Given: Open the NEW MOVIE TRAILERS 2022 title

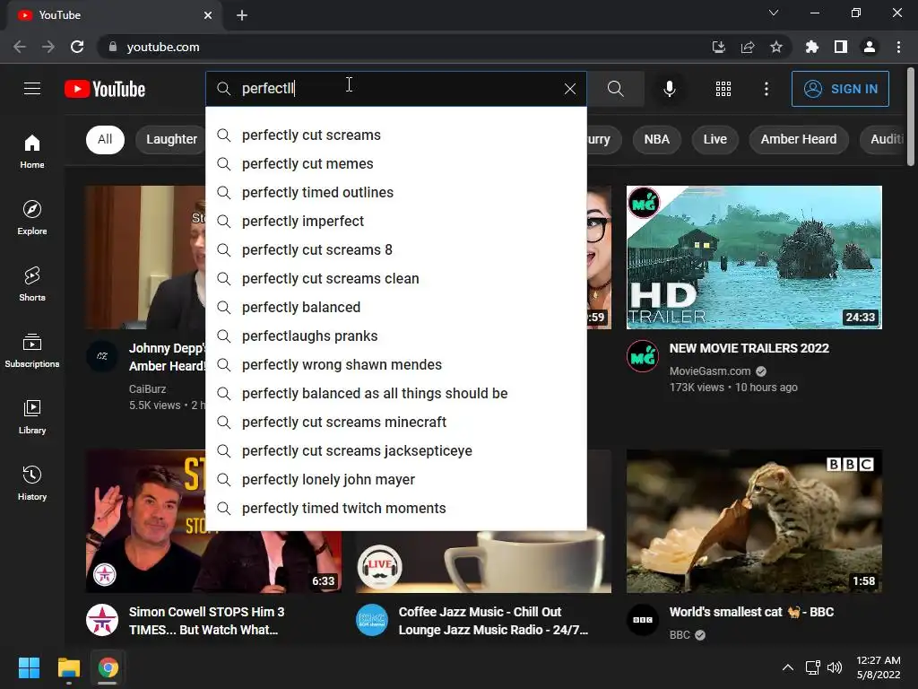Looking at the screenshot, I should coord(749,349).
